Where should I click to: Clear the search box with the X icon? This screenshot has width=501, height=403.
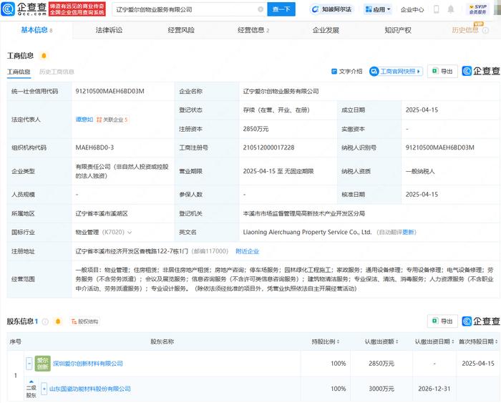pos(261,9)
